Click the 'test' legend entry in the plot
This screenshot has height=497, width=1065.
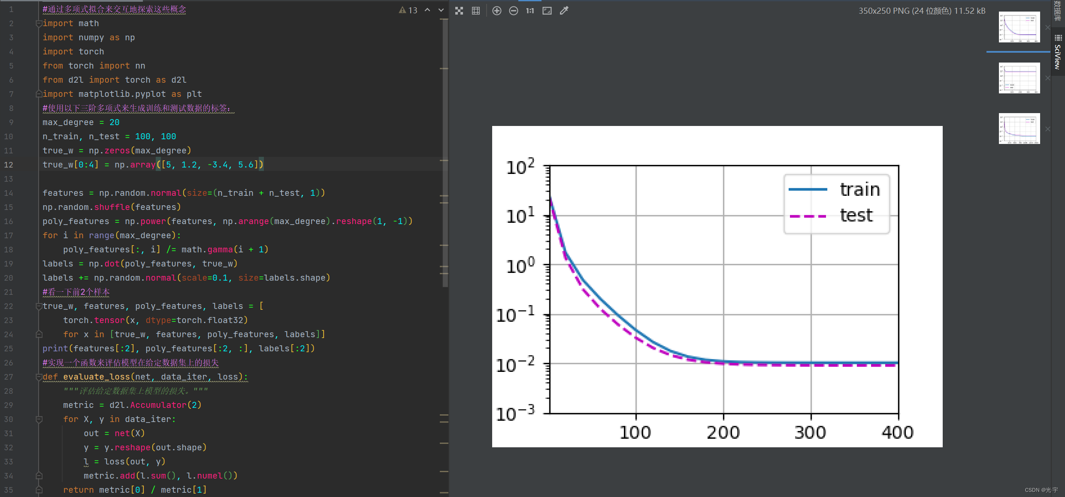click(x=831, y=215)
